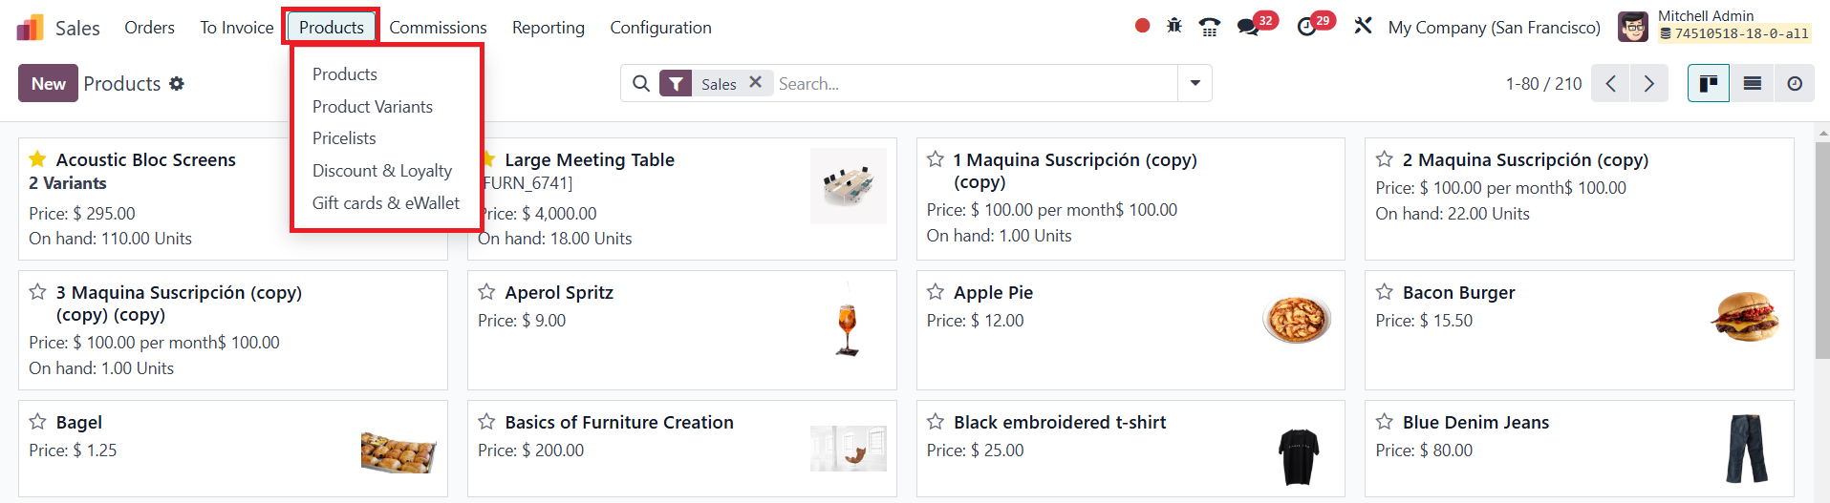Open the debug bug icon menu
The image size is (1830, 503).
pos(1174,26)
